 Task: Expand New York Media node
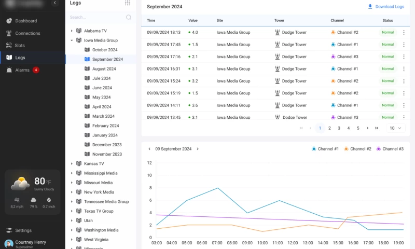pyautogui.click(x=72, y=192)
